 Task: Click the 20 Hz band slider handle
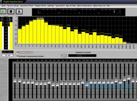click(x=15, y=80)
